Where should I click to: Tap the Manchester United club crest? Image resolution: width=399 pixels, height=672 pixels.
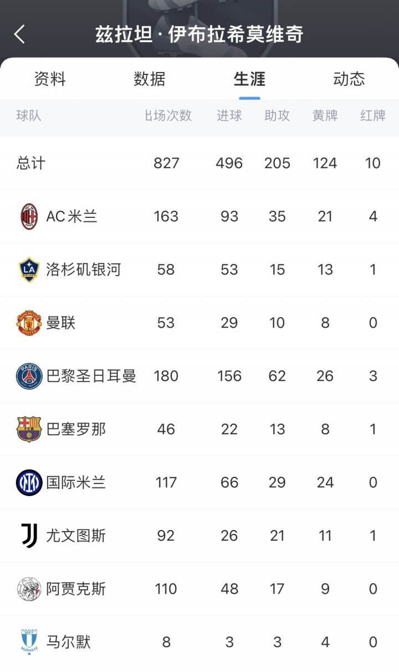[29, 323]
